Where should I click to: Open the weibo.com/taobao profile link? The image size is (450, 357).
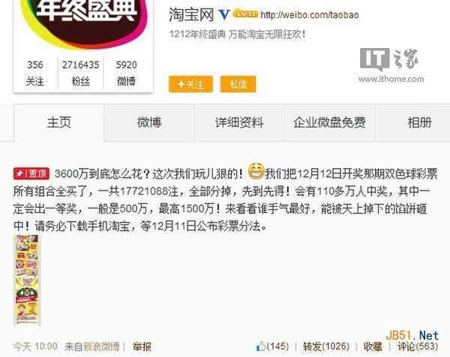[309, 15]
